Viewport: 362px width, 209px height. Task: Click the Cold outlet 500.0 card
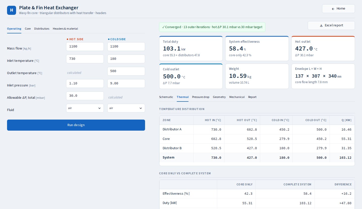(x=191, y=76)
